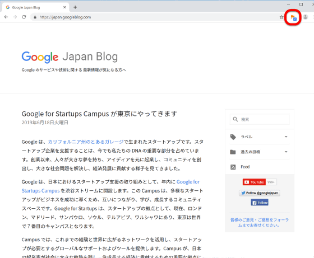Expand the 過去の投稿 dropdown arrow
The width and height of the screenshot is (314, 258).
point(286,152)
